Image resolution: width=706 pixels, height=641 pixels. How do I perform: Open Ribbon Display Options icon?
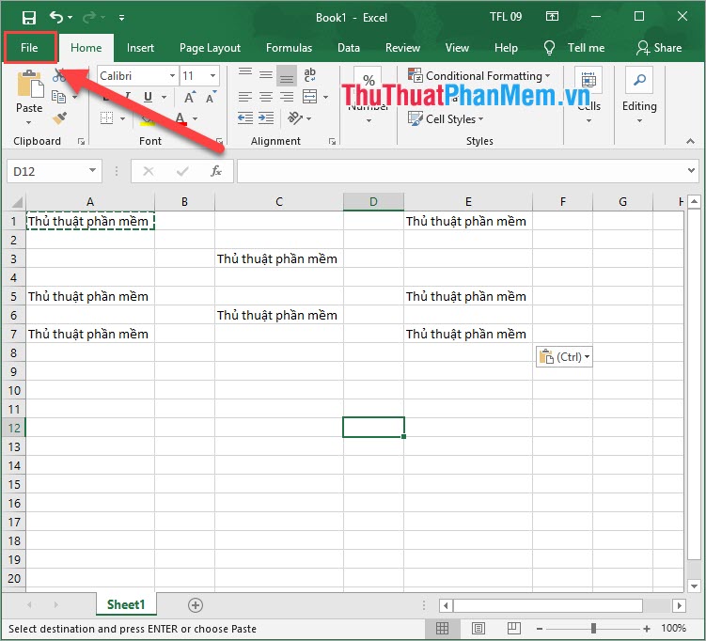(x=552, y=17)
